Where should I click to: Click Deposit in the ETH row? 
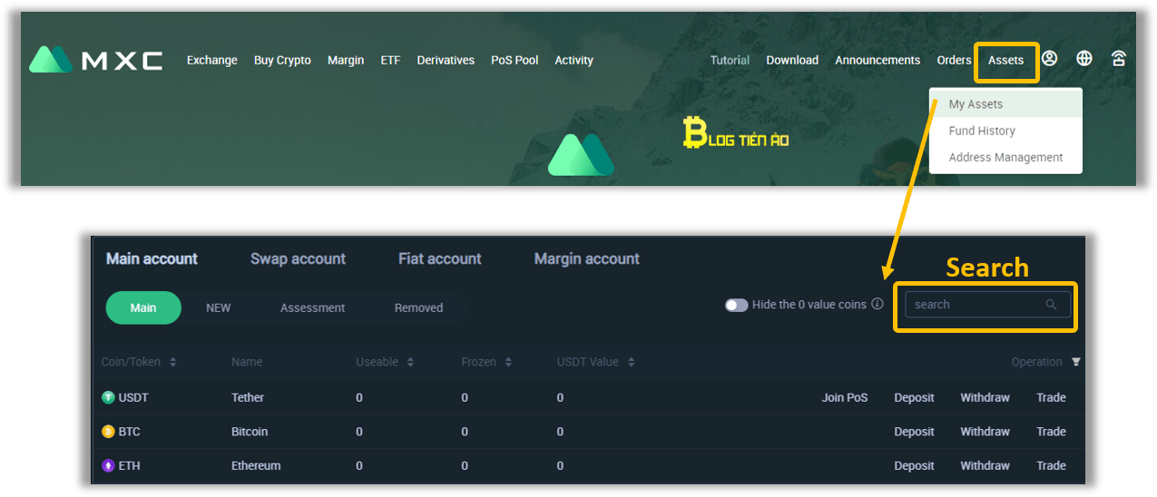(914, 465)
